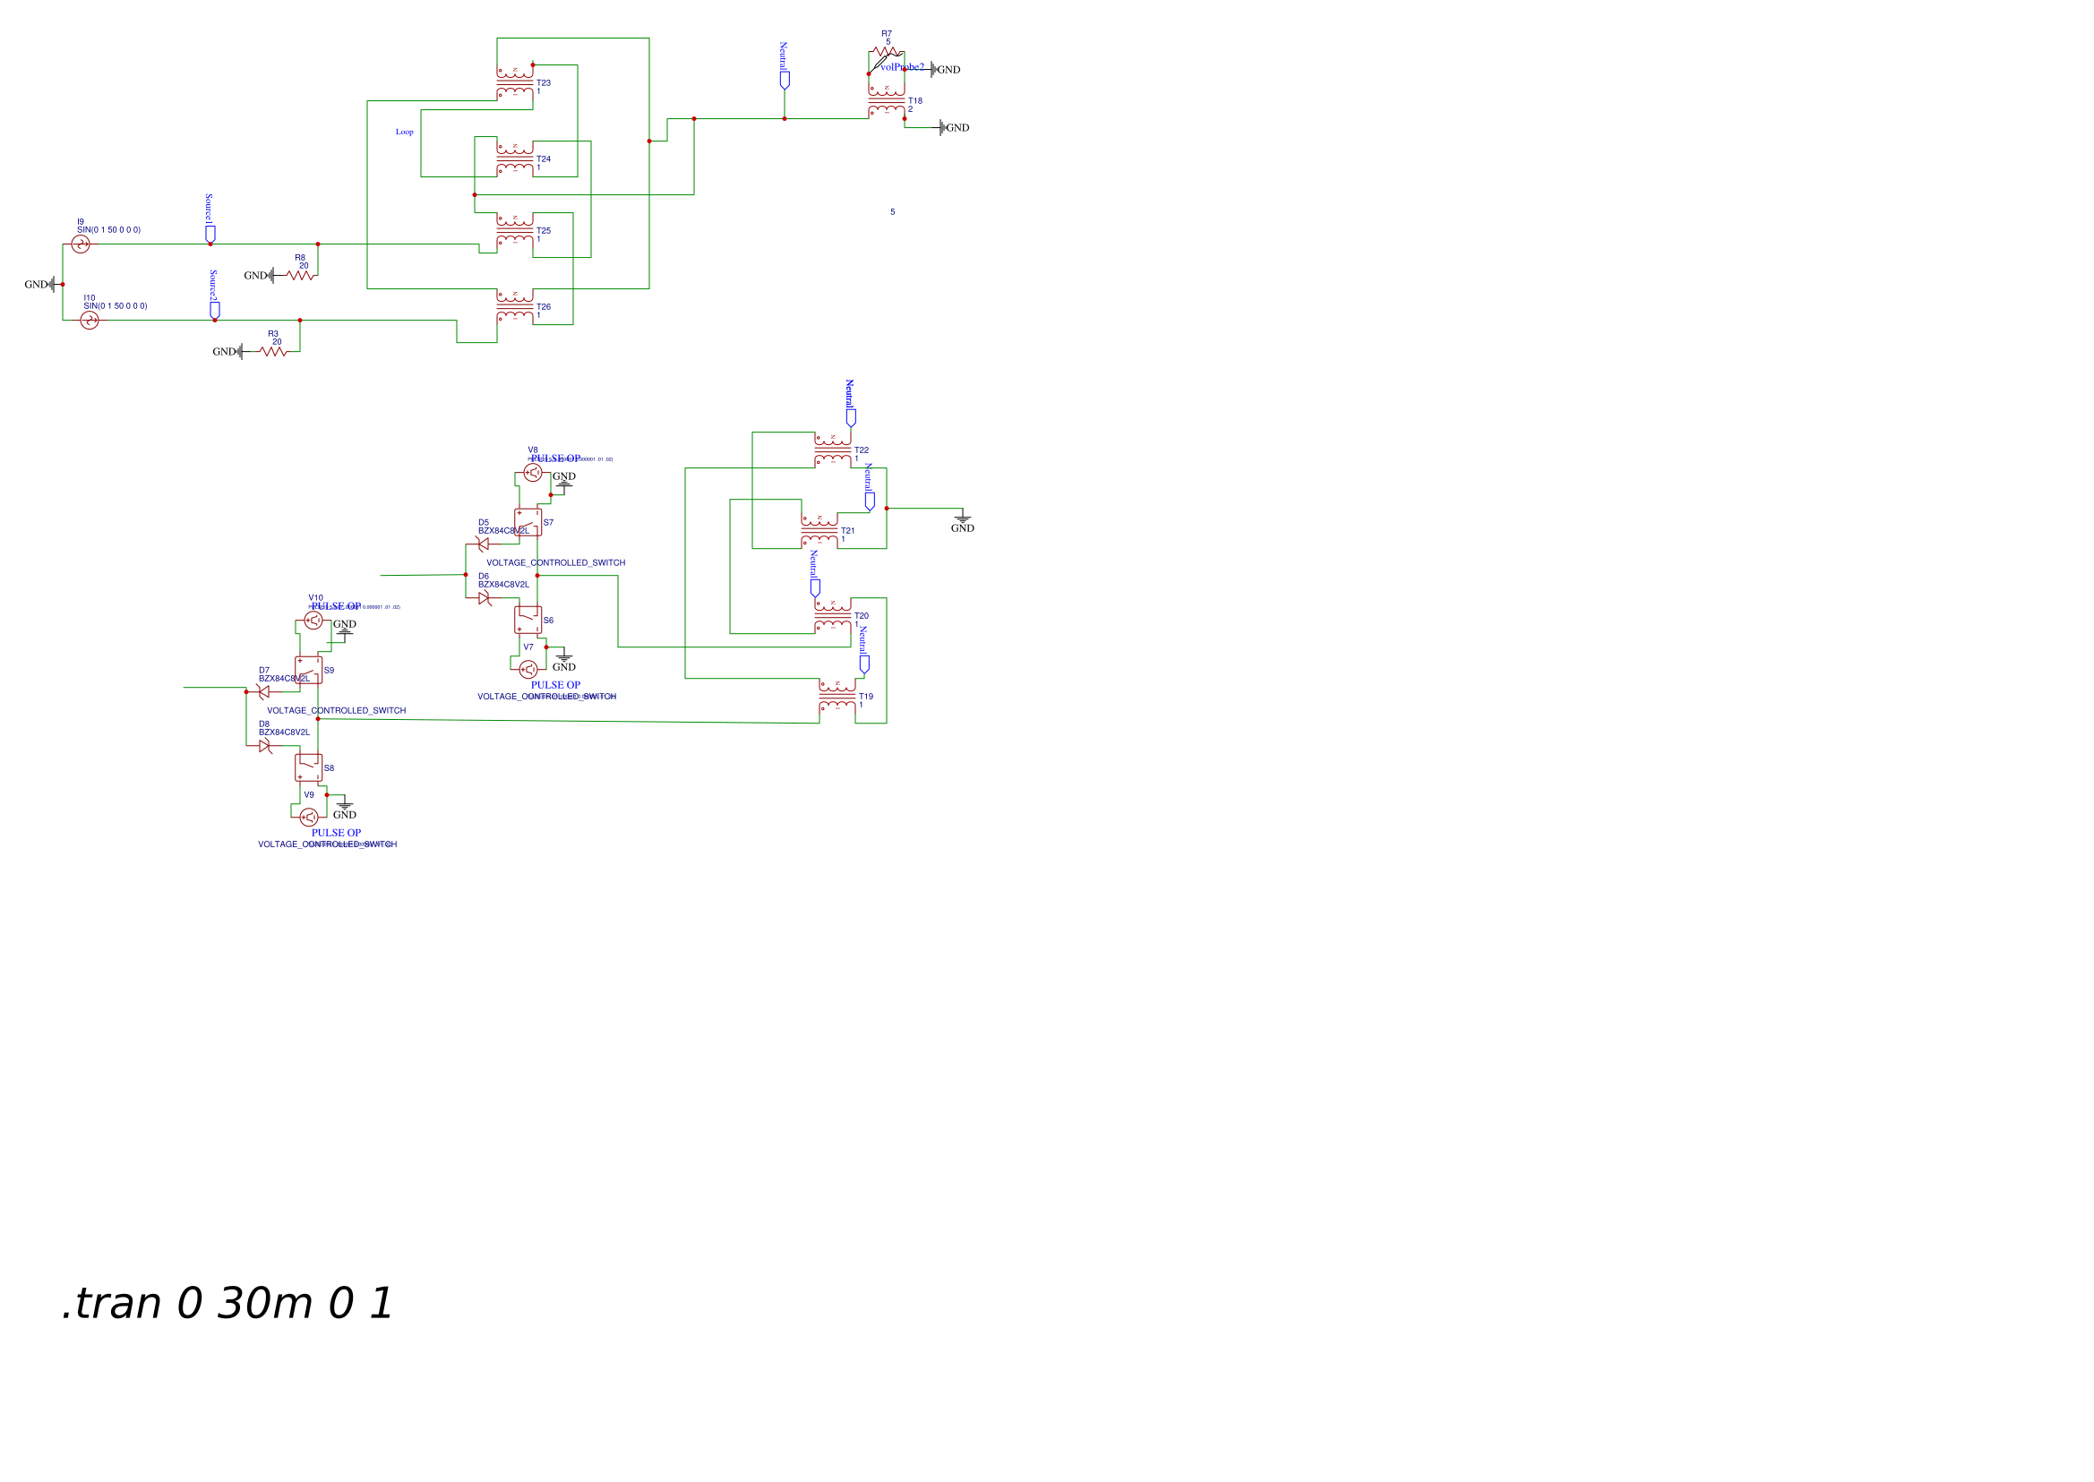Click resistor R7 at top right

[887, 52]
